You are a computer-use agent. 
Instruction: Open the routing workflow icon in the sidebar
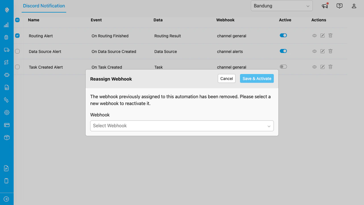(x=6, y=62)
